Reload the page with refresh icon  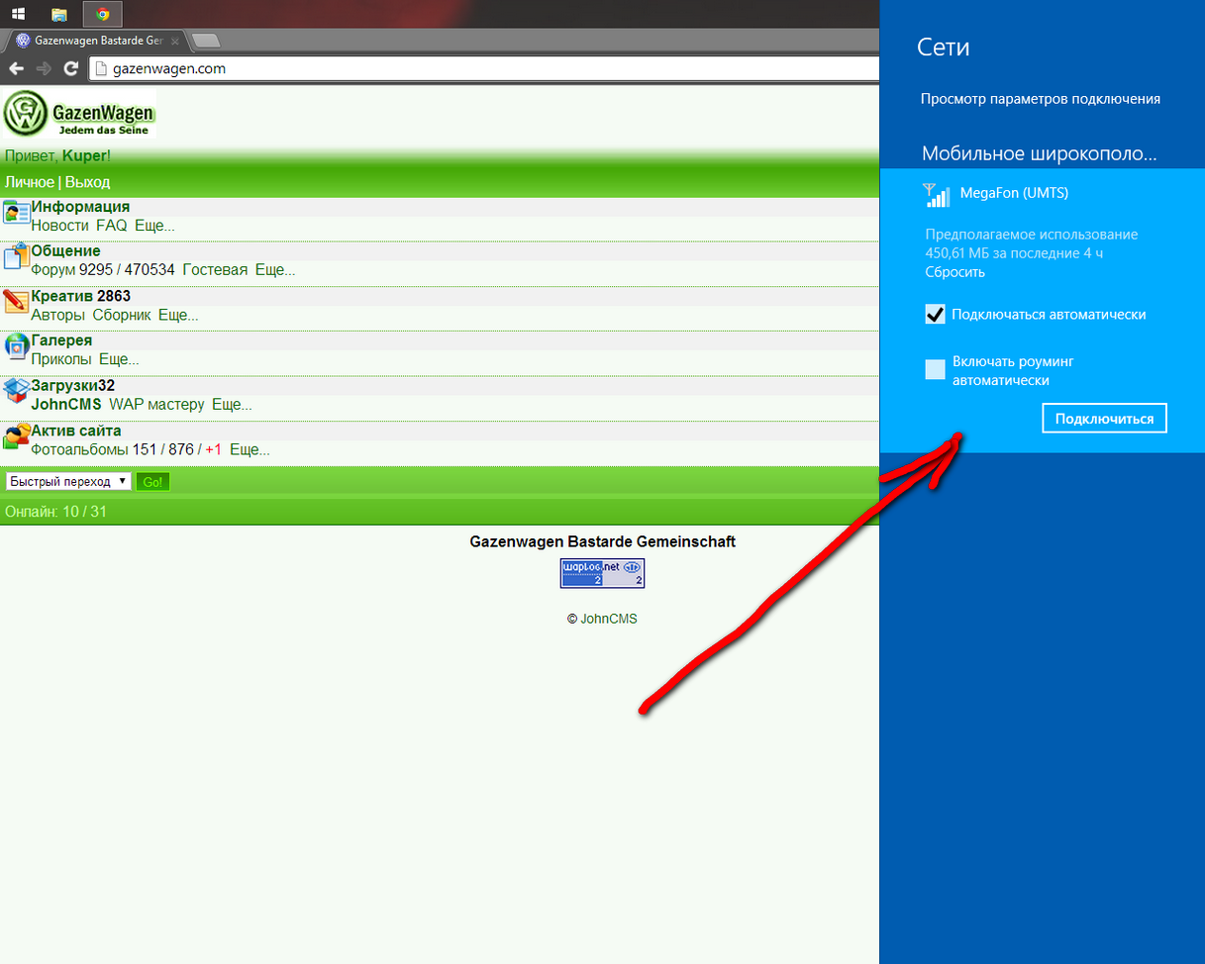click(x=70, y=68)
